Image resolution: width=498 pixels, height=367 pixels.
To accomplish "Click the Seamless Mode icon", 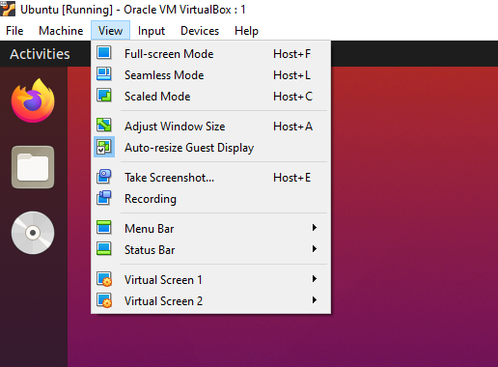I will point(104,74).
